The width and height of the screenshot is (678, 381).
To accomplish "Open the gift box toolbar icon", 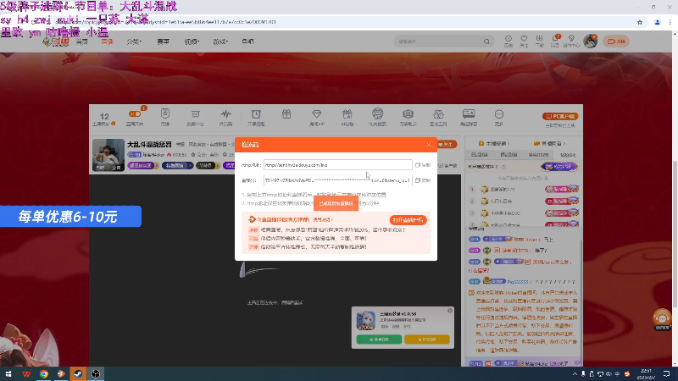I will pos(286,115).
